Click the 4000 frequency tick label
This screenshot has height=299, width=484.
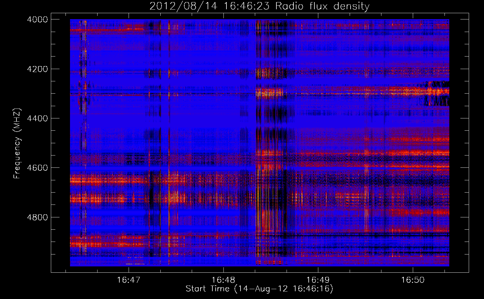pyautogui.click(x=37, y=19)
